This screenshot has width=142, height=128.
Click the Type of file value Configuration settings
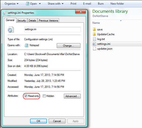pyautogui.click(x=38, y=39)
